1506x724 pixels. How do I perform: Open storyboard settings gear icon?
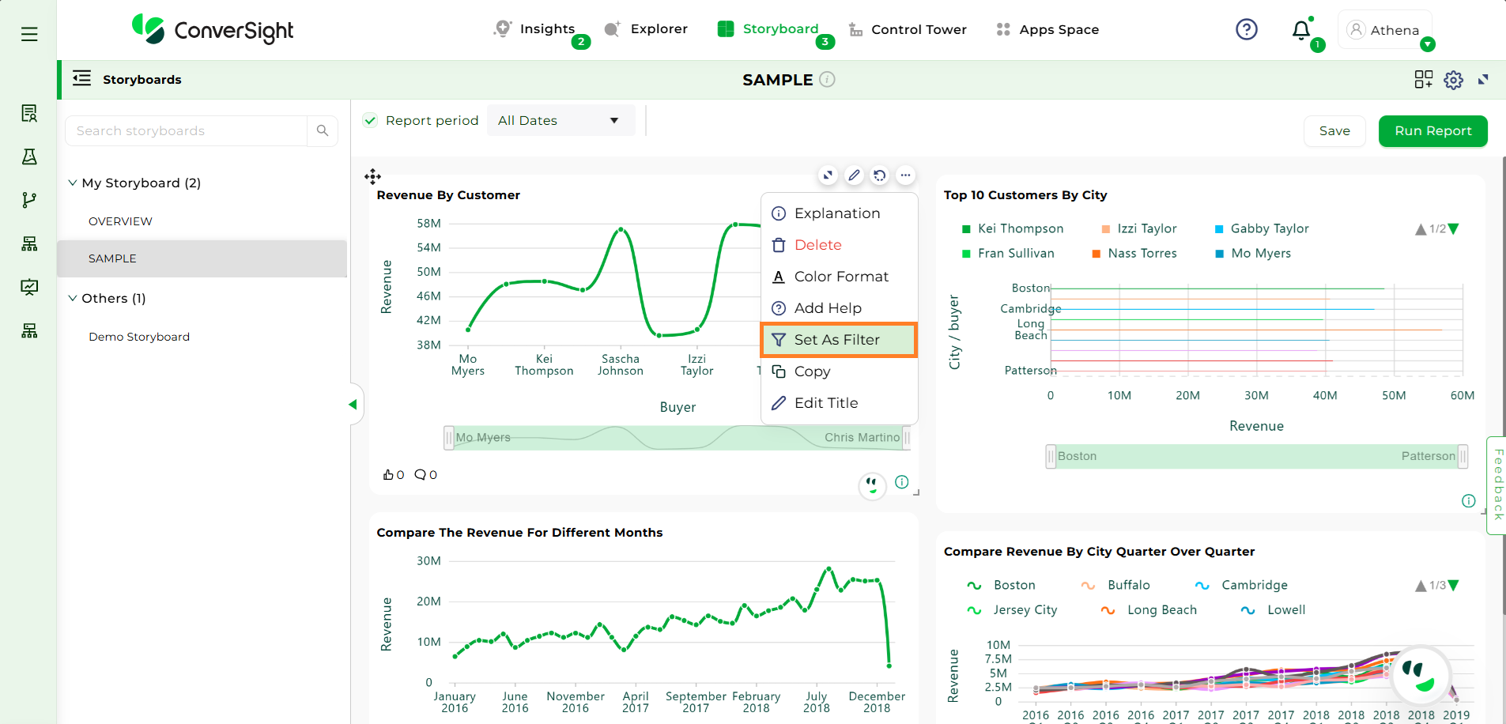pyautogui.click(x=1453, y=80)
